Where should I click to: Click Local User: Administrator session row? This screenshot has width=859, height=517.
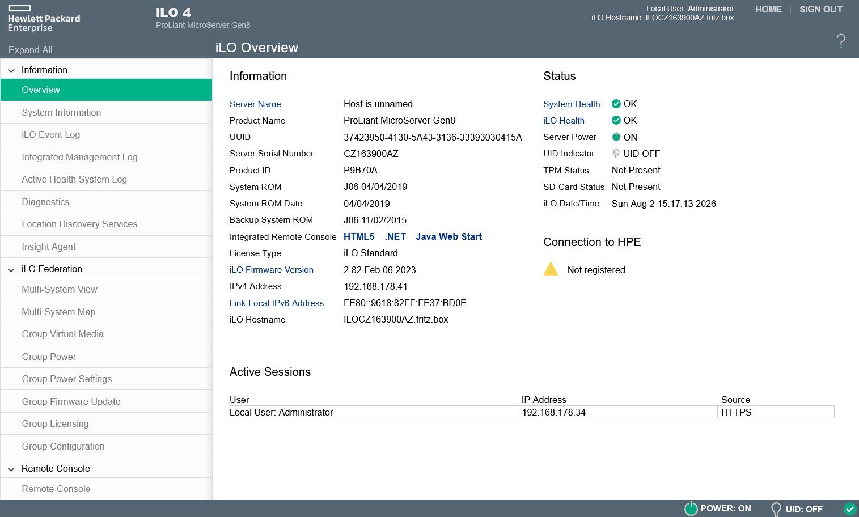click(531, 412)
